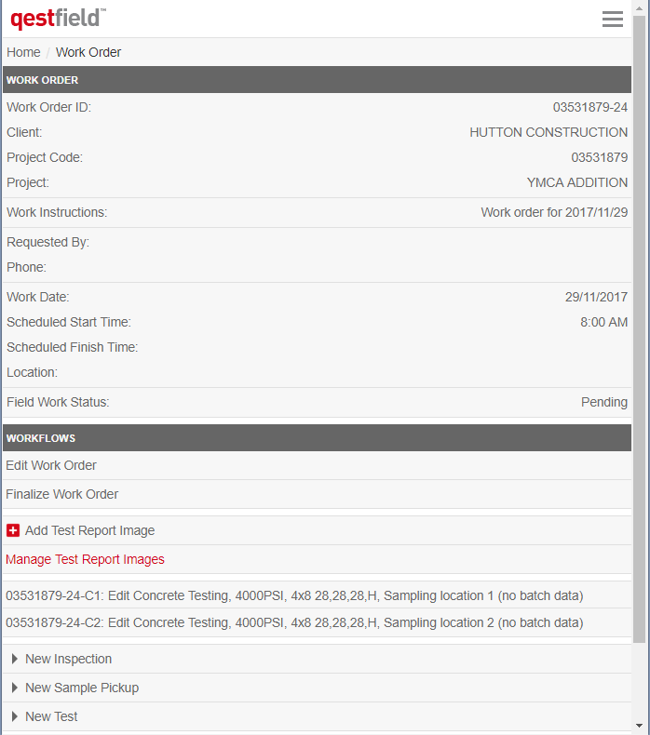Image resolution: width=650 pixels, height=735 pixels.
Task: Go to Home breadcrumb
Action: tap(23, 52)
